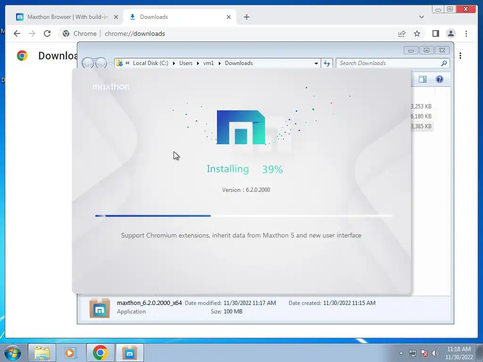Expand the arrow after Users in path
The width and height of the screenshot is (483, 362).
(x=198, y=63)
